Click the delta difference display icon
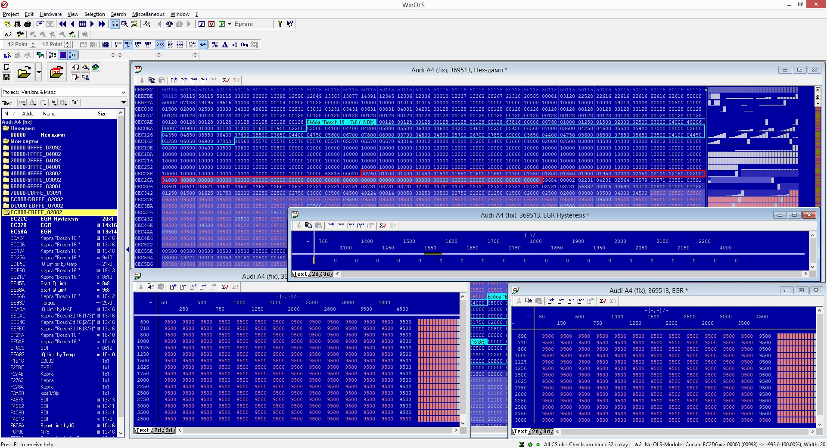827x448 pixels. (x=225, y=44)
